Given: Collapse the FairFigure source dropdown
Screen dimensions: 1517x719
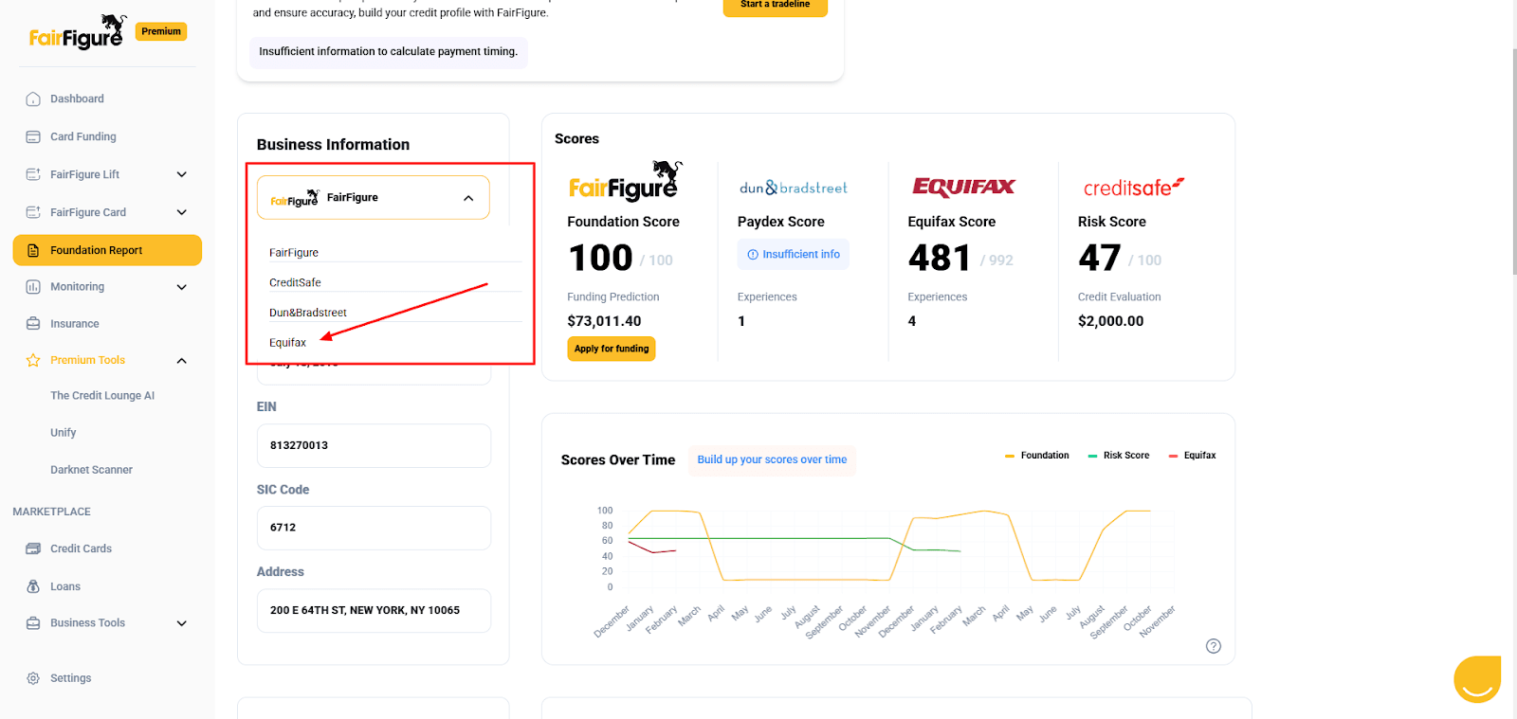Looking at the screenshot, I should (468, 198).
